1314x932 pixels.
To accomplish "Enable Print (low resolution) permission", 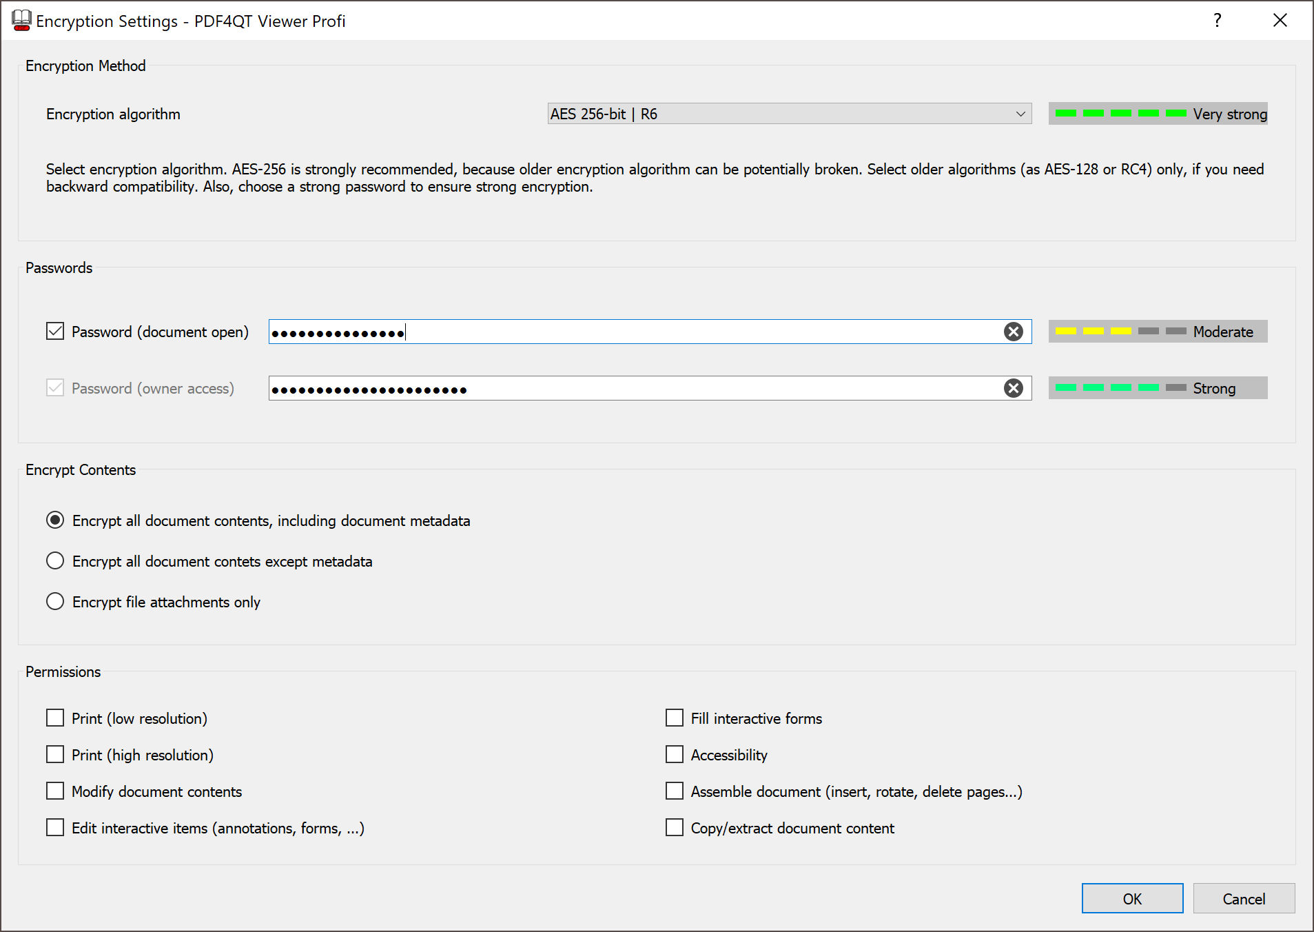I will [55, 718].
